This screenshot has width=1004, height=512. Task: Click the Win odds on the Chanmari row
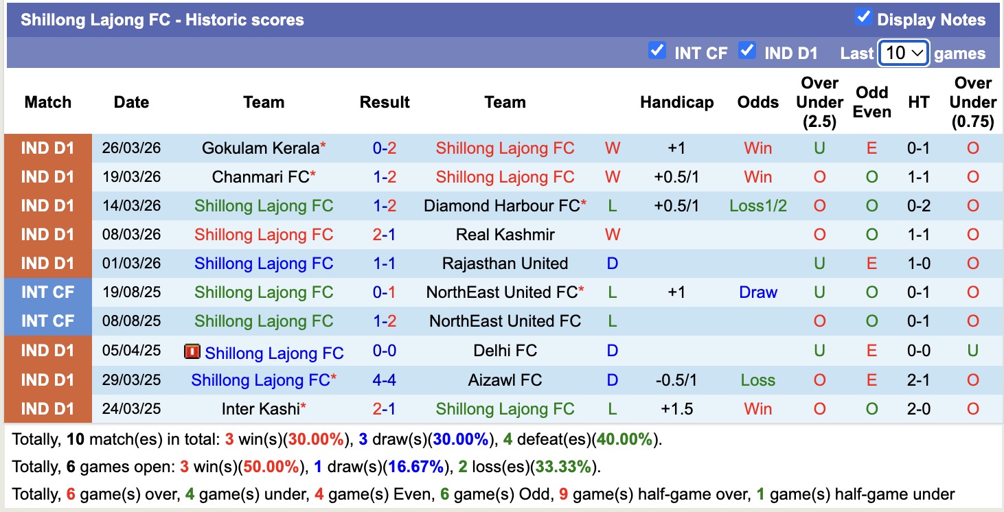click(x=757, y=176)
